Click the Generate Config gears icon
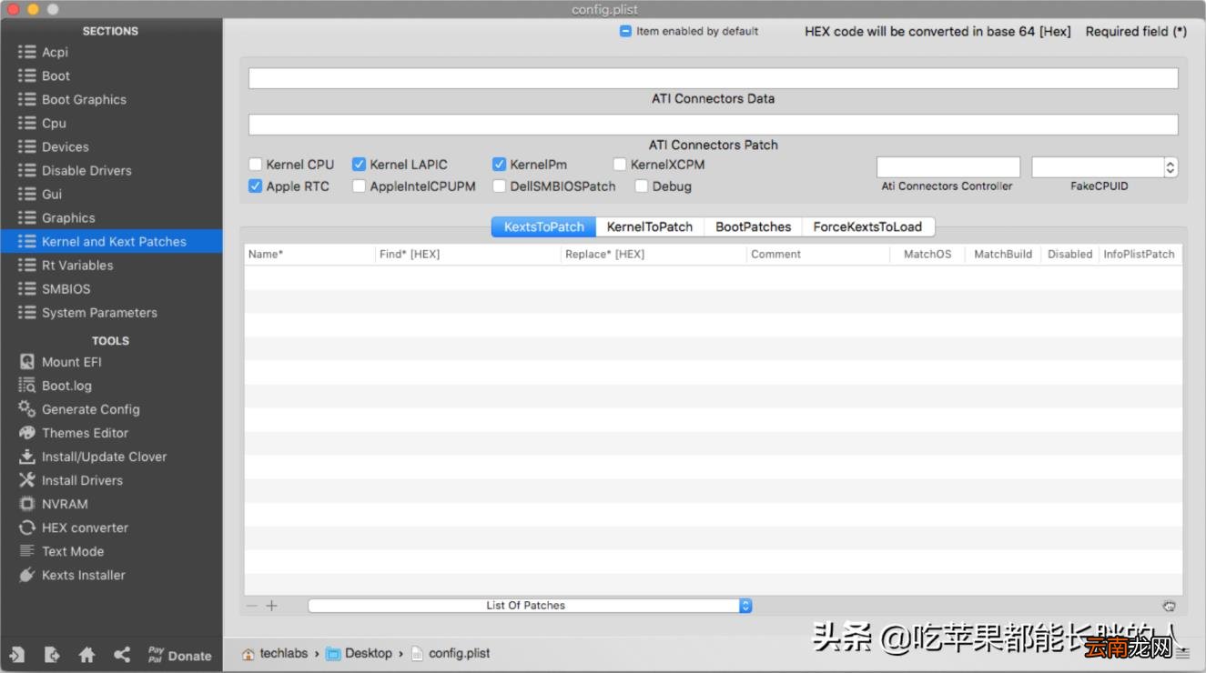Image resolution: width=1206 pixels, height=673 pixels. tap(27, 409)
